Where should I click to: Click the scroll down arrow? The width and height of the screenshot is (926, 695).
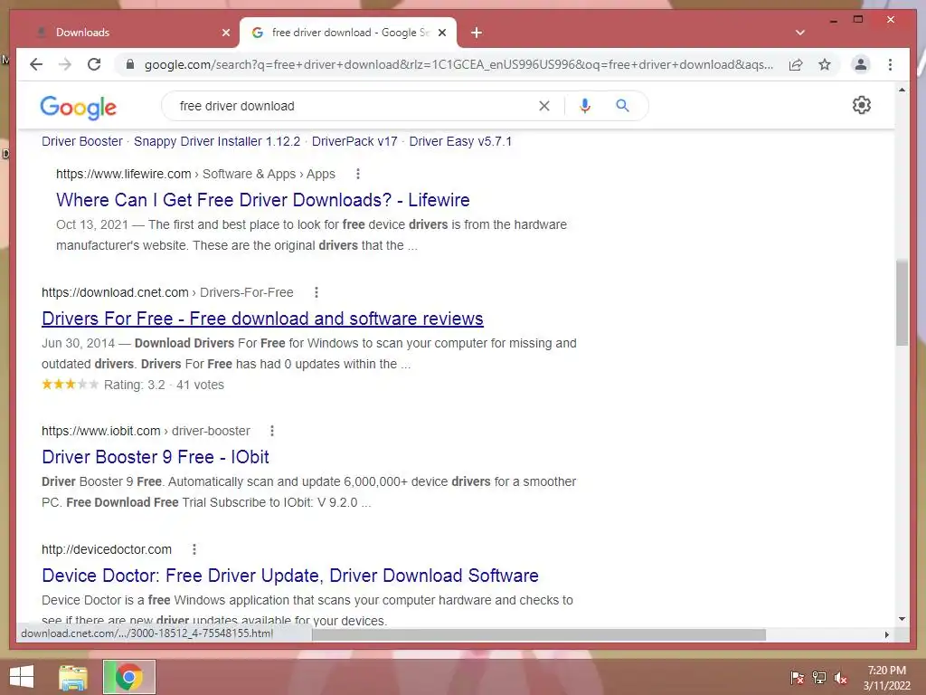(x=902, y=619)
